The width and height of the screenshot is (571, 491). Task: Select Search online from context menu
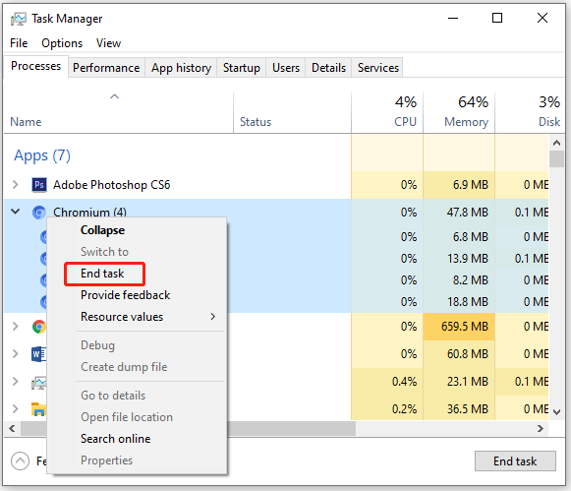pos(115,439)
